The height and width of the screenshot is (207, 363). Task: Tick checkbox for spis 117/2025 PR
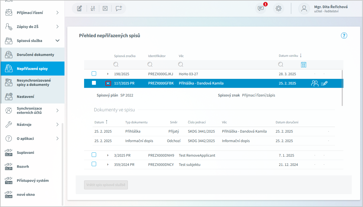pyautogui.click(x=94, y=83)
